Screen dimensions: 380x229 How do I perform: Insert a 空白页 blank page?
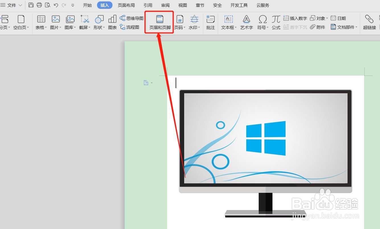[x=21, y=23]
